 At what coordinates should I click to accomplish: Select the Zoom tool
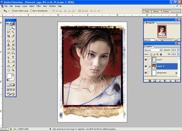click(13, 70)
